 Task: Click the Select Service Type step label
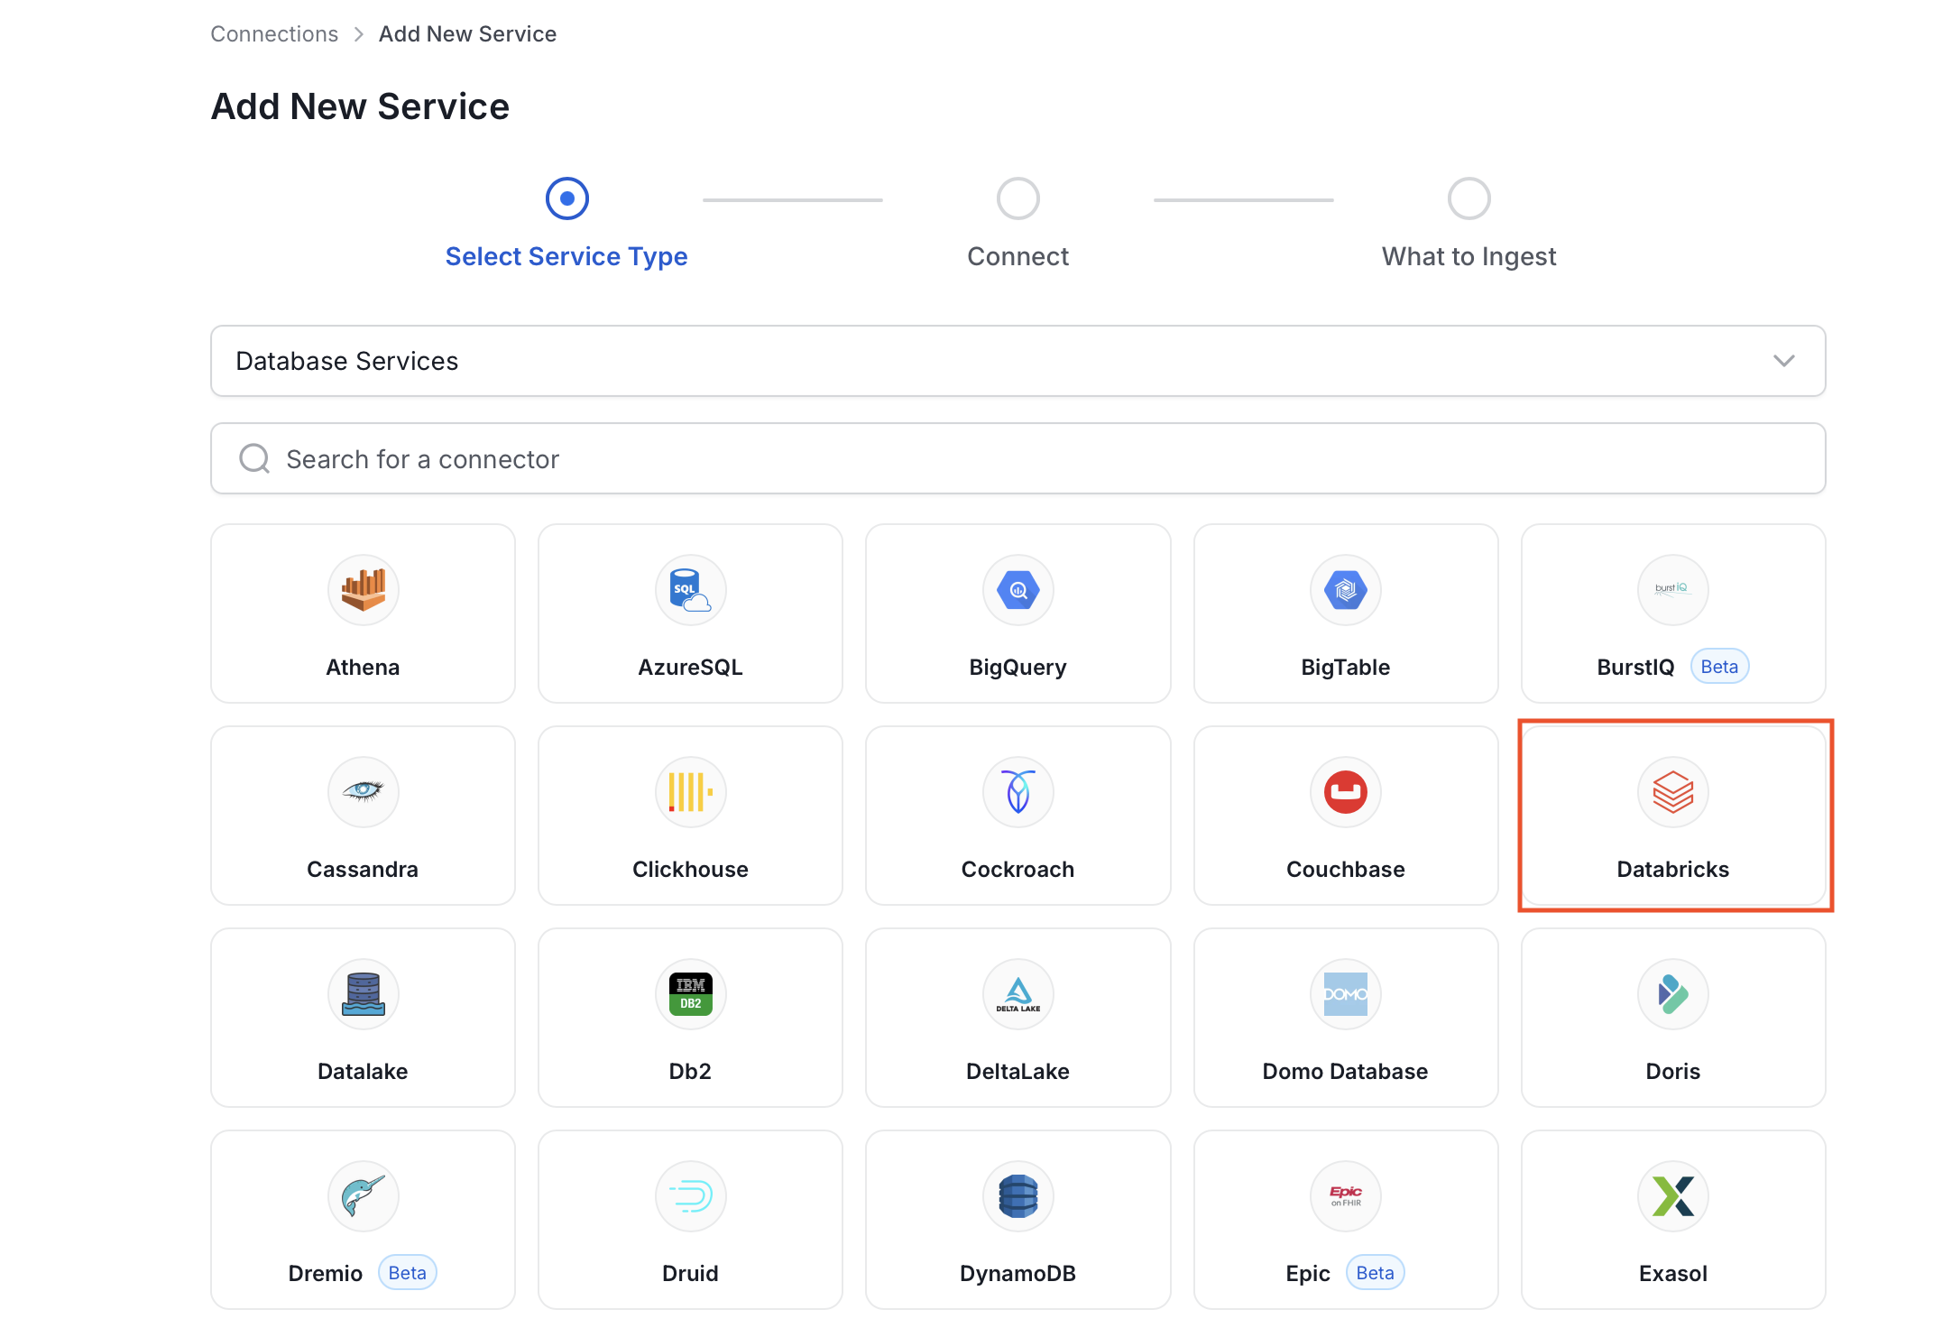(x=566, y=256)
